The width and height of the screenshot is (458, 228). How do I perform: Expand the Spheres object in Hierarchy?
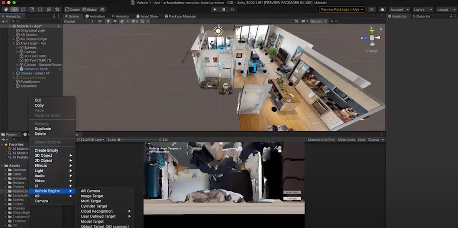[x=17, y=47]
